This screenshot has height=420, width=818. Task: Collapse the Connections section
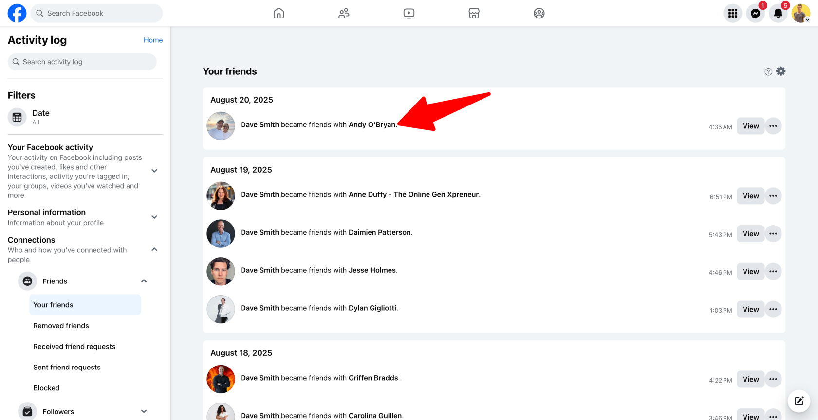pos(154,249)
